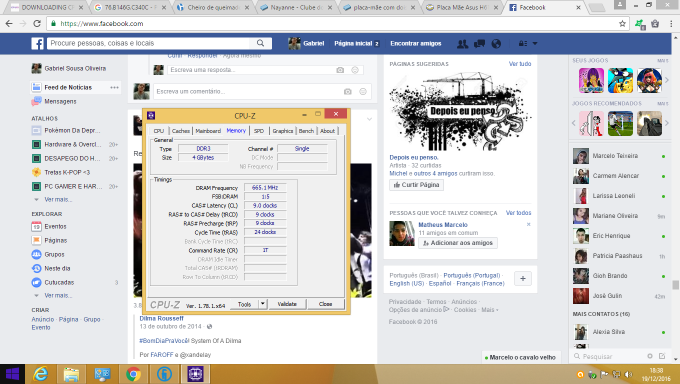The height and width of the screenshot is (384, 680).
Task: Click Facebook search input field
Action: click(149, 43)
